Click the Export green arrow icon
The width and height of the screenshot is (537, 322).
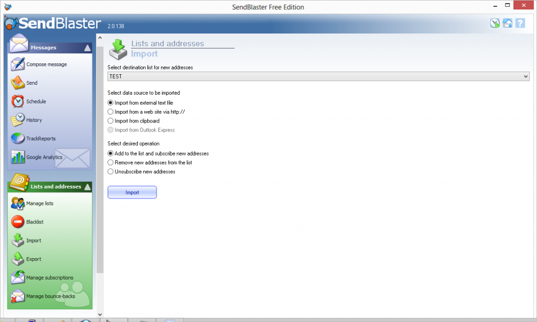18,259
